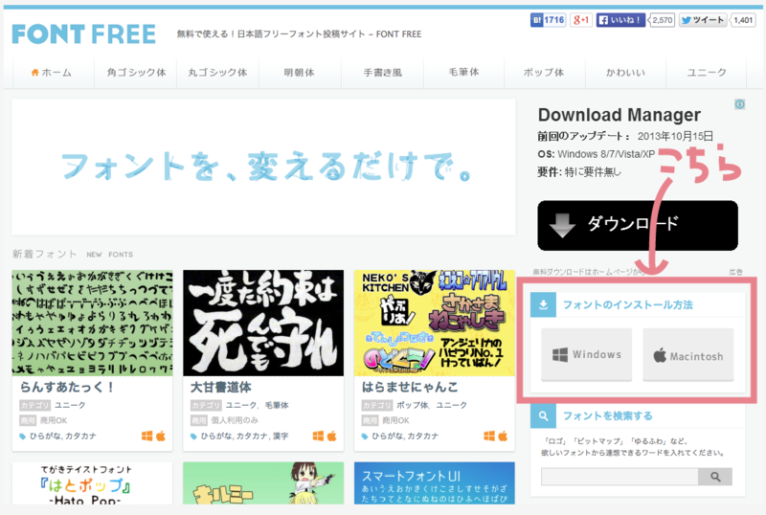766x515 pixels.
Task: Click the フォントのインストール方法 heading
Action: pos(628,305)
